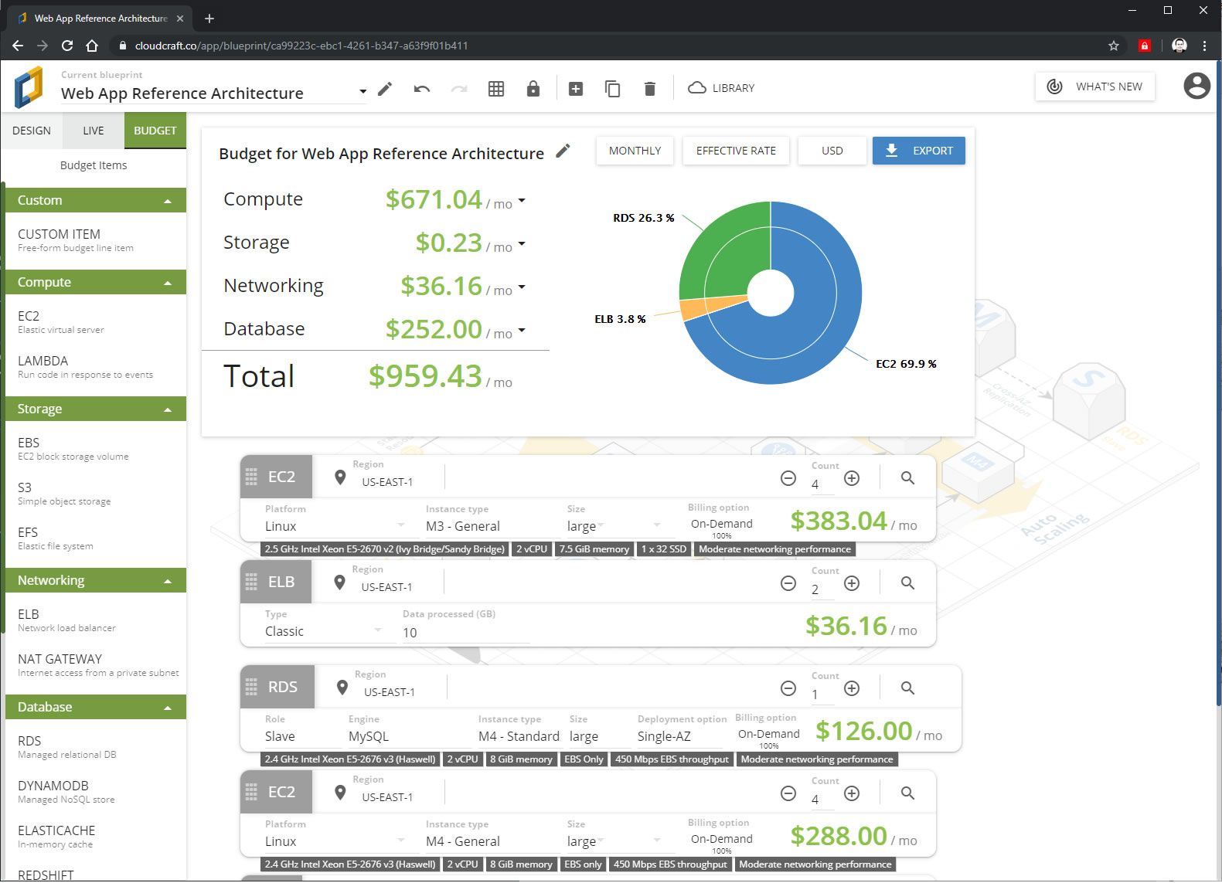This screenshot has height=883, width=1222.
Task: Click the RDS region location pin
Action: (x=342, y=687)
